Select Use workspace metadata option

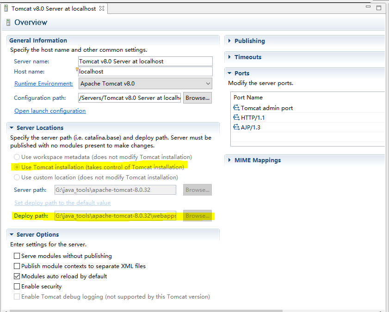tap(17, 157)
